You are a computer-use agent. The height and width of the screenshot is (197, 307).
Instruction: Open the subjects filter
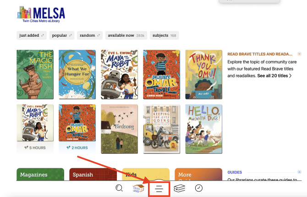click(164, 35)
